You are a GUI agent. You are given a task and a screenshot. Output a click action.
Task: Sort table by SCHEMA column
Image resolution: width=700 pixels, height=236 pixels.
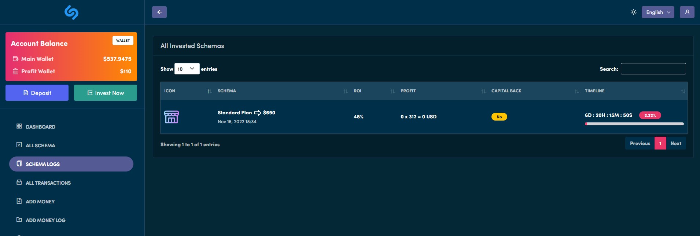[x=282, y=91]
